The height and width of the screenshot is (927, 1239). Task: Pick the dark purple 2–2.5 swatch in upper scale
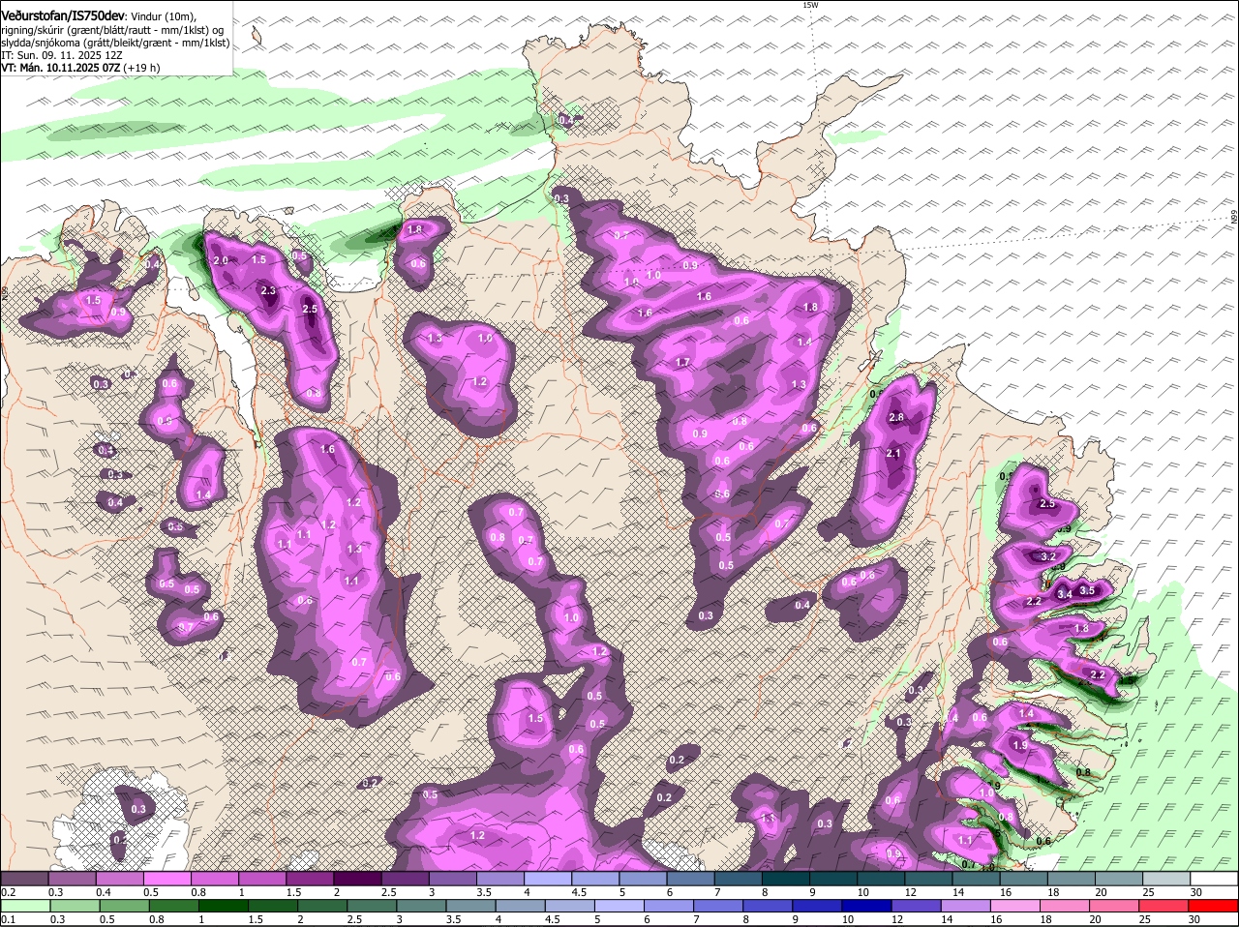click(x=357, y=878)
